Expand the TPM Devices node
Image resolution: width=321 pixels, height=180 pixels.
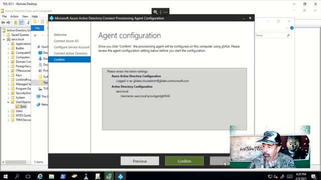(x=8, y=120)
